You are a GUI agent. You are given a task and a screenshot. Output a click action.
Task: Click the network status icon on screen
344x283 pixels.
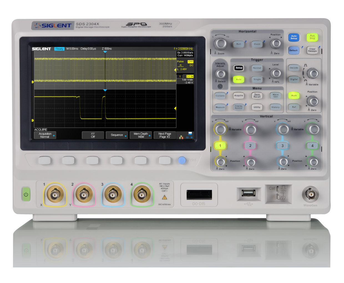[x=181, y=137]
